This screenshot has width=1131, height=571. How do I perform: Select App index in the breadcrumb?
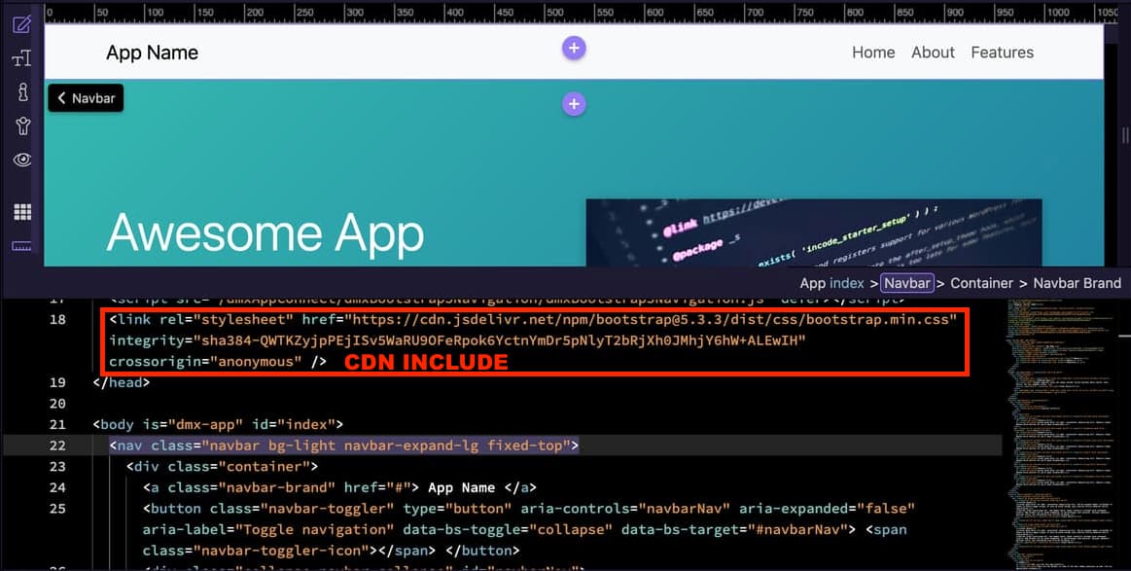(831, 284)
